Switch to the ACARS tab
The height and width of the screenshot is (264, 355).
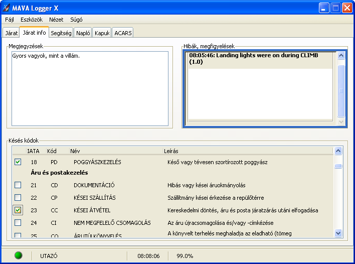coord(123,33)
